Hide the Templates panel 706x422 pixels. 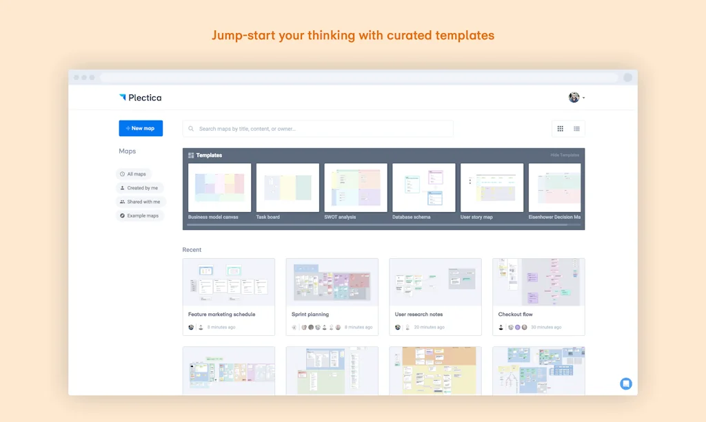565,156
